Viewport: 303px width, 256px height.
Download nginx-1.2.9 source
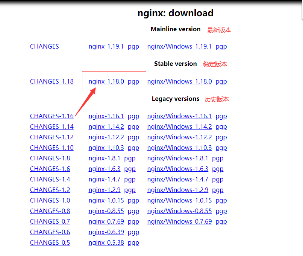pos(105,190)
